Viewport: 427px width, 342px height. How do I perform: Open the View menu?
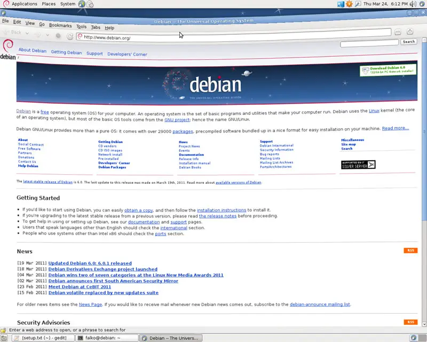pos(30,23)
